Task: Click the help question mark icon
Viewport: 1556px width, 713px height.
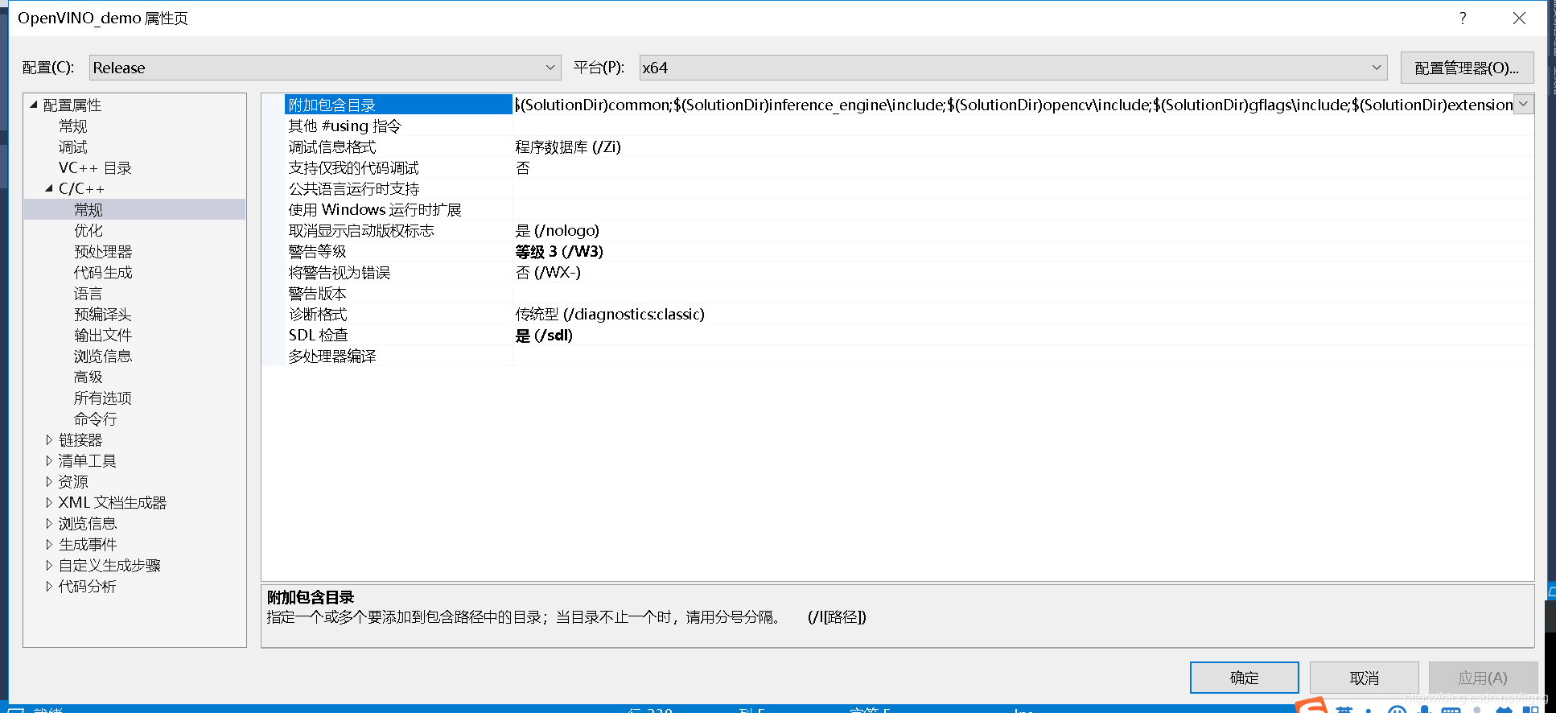Action: 1463,18
